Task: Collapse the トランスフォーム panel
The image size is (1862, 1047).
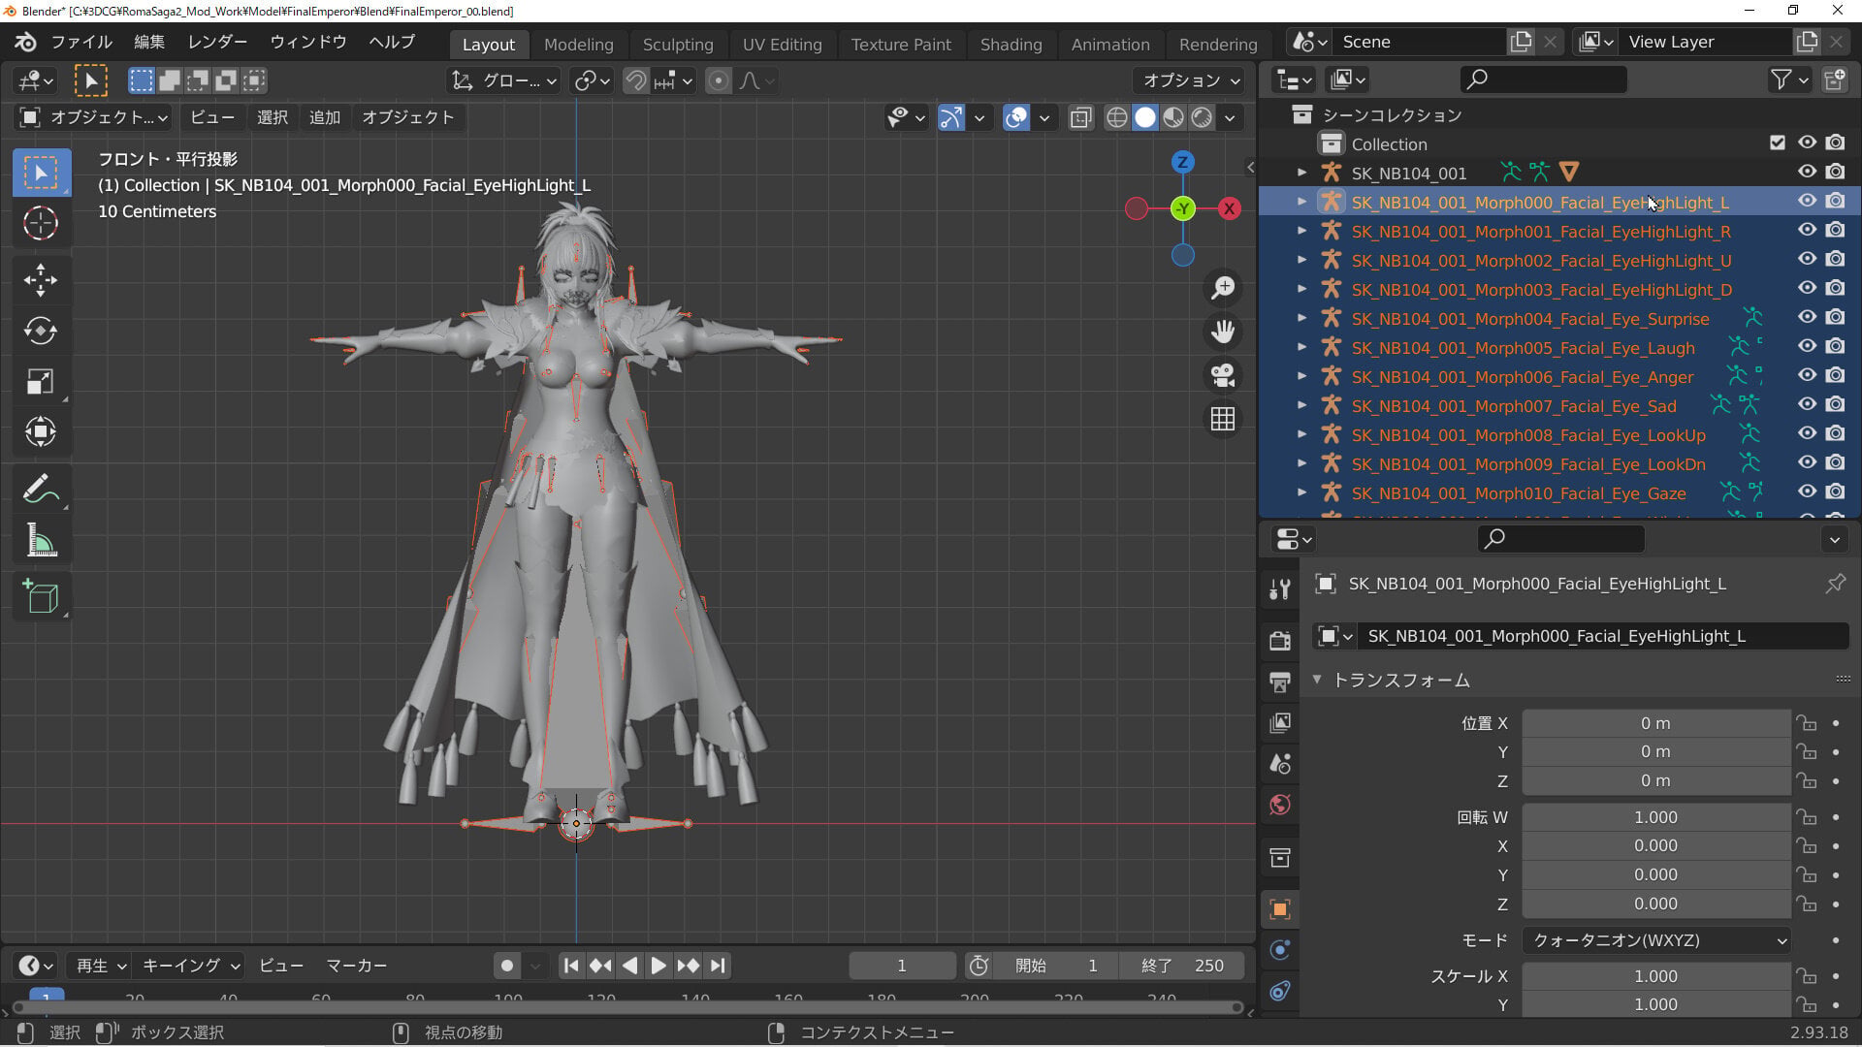Action: [x=1317, y=680]
